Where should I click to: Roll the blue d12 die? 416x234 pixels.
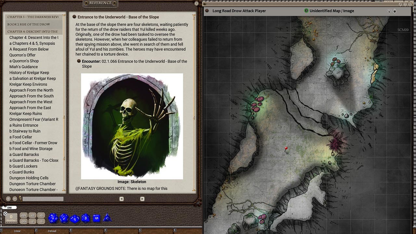[64, 218]
